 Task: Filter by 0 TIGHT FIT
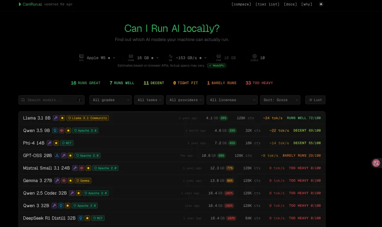point(185,83)
